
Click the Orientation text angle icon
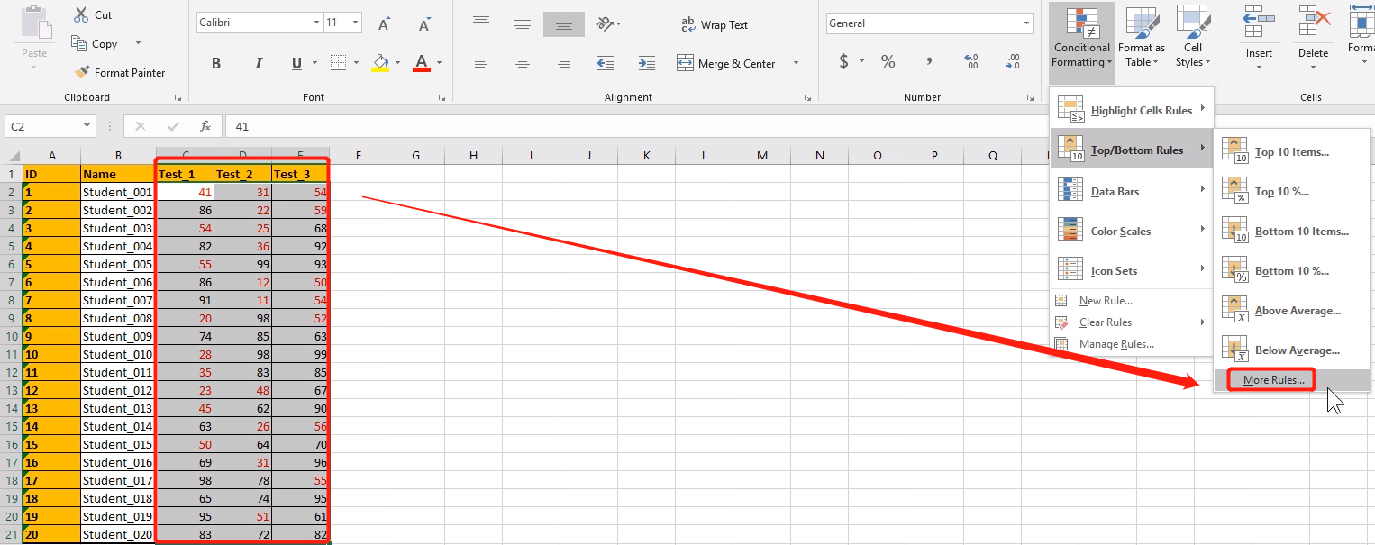tap(606, 23)
